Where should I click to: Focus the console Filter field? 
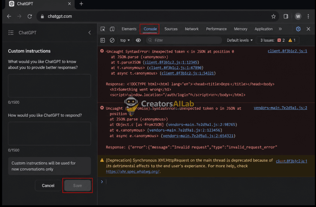click(184, 40)
